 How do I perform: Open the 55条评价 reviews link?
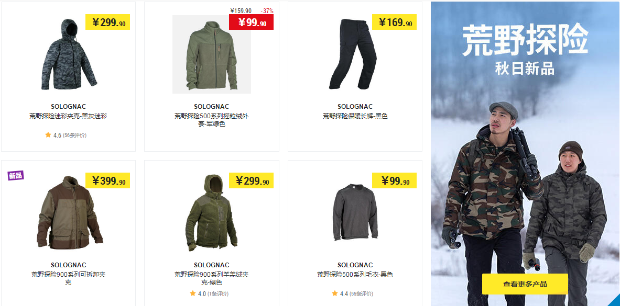(362, 294)
